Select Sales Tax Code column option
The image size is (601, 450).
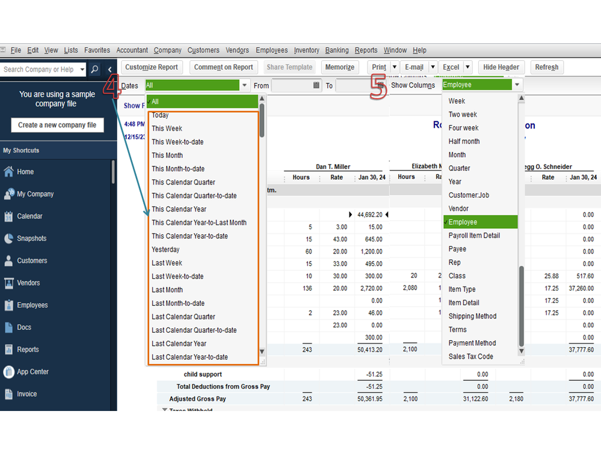(470, 356)
